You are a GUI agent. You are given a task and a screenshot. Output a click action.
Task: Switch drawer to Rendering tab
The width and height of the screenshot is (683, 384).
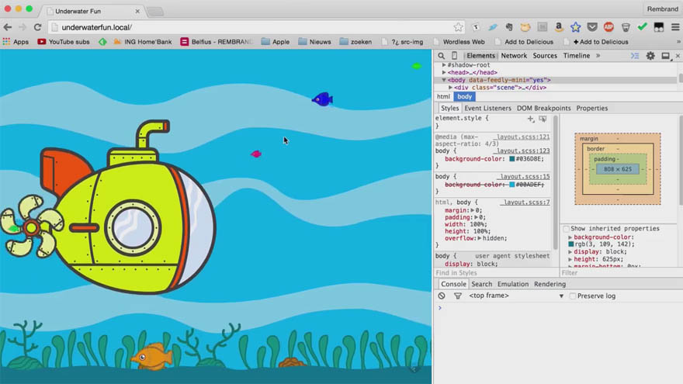[x=550, y=284]
